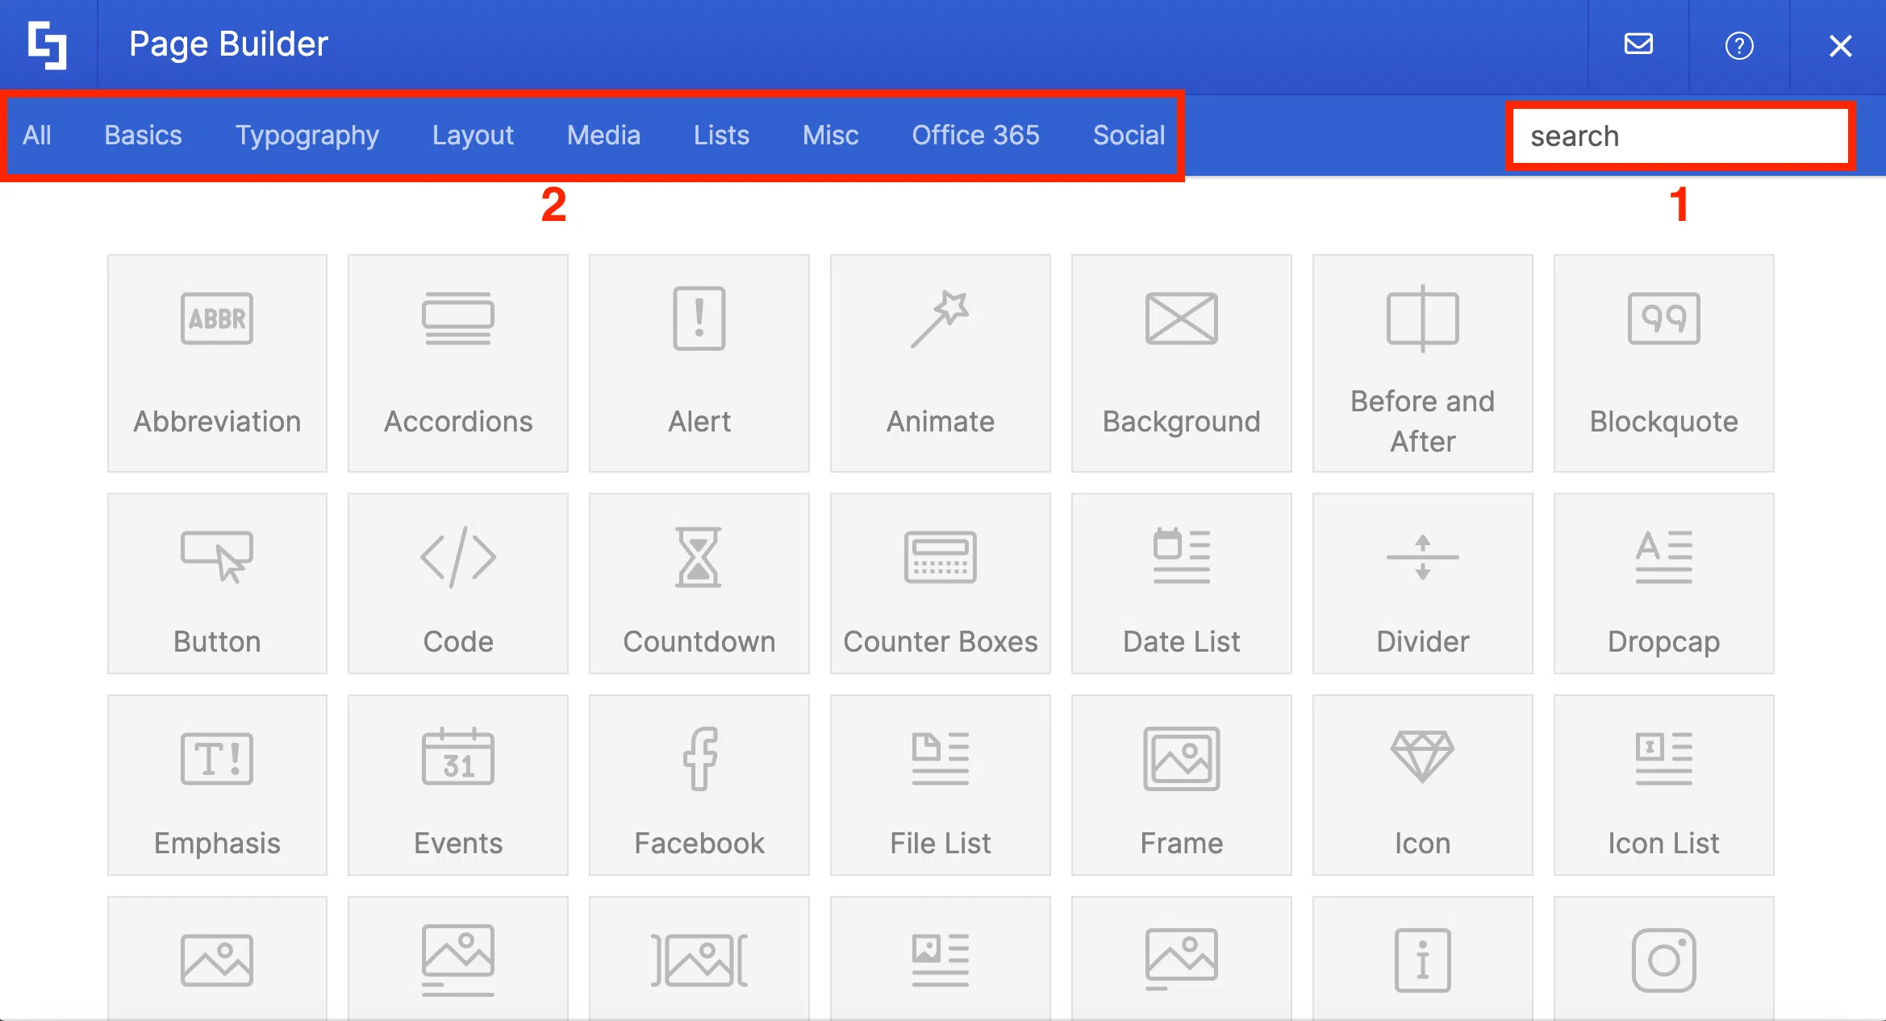The image size is (1886, 1021).
Task: Switch to the Basics tab
Action: (143, 135)
